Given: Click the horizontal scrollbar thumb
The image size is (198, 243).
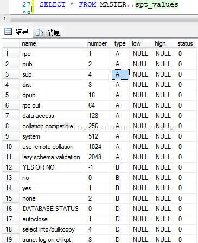Looking at the screenshot, I should [104, 18].
